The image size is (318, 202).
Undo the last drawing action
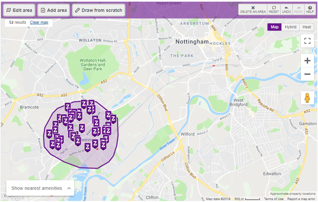(x=286, y=10)
